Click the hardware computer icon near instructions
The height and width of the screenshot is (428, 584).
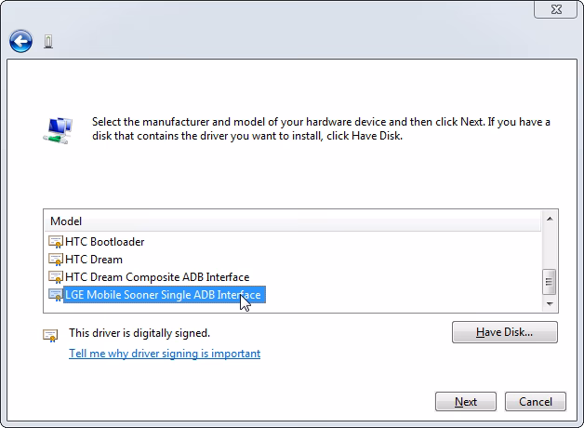56,129
